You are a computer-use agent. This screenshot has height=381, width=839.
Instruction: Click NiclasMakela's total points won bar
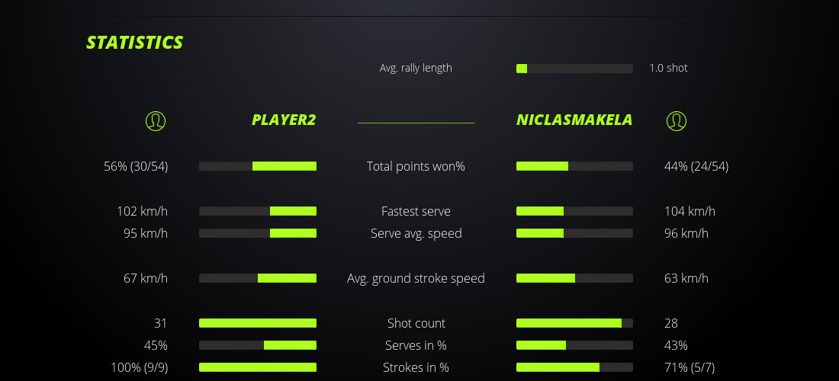574,166
